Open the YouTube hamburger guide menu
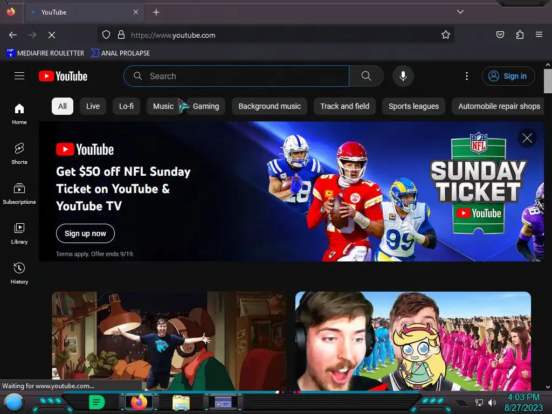 click(x=19, y=76)
